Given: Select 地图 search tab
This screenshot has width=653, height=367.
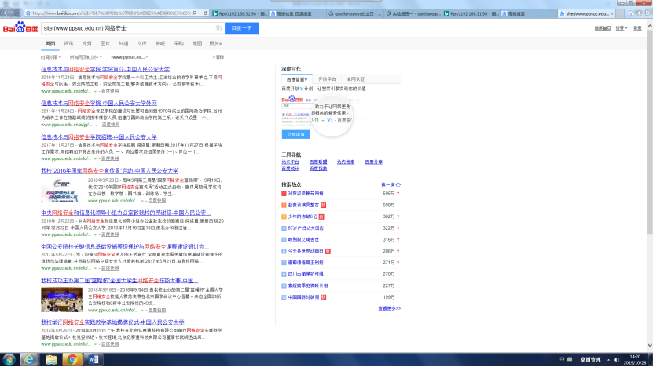Looking at the screenshot, I should pos(197,43).
